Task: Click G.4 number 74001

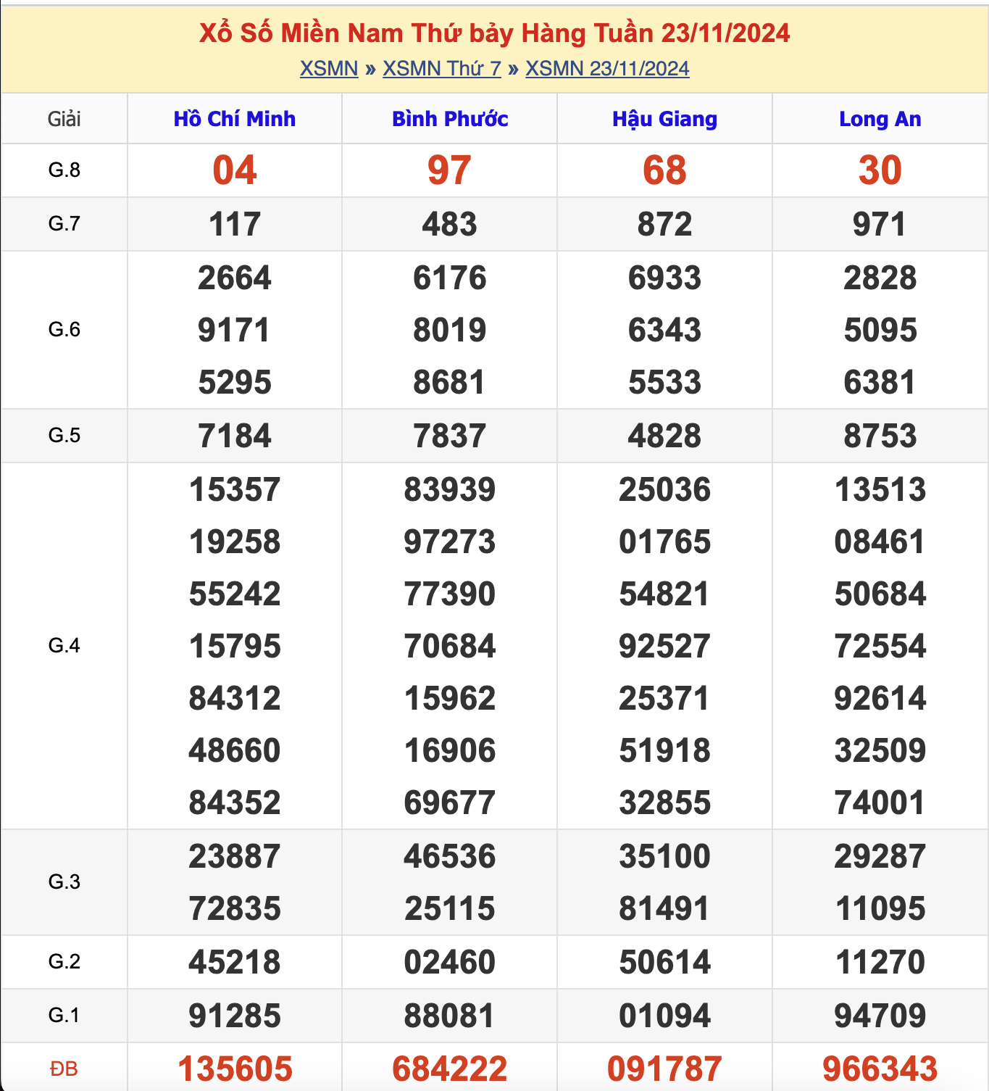Action: [x=880, y=802]
